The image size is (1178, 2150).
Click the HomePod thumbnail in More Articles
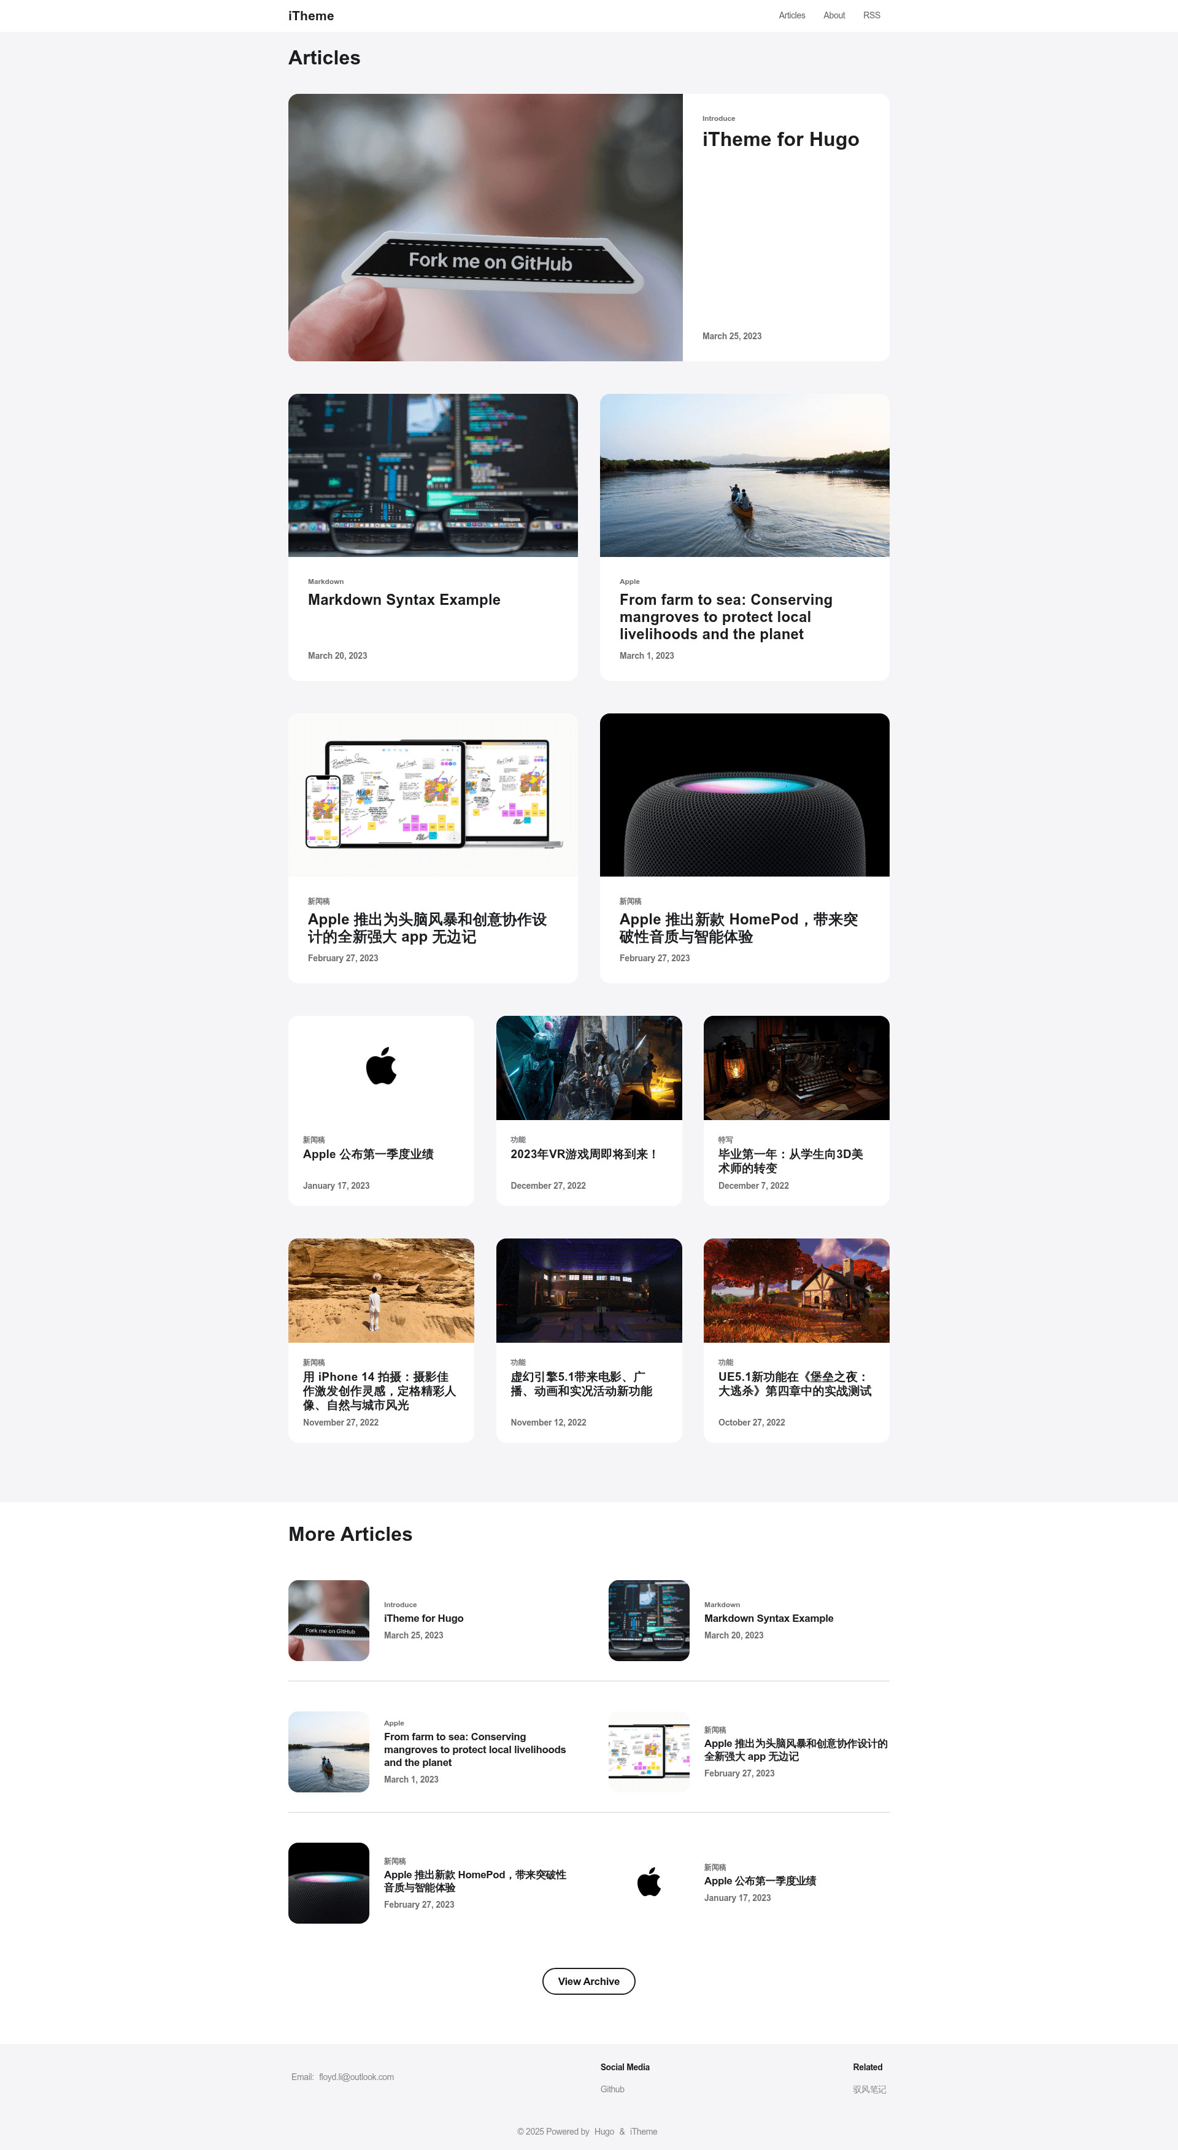[328, 1883]
